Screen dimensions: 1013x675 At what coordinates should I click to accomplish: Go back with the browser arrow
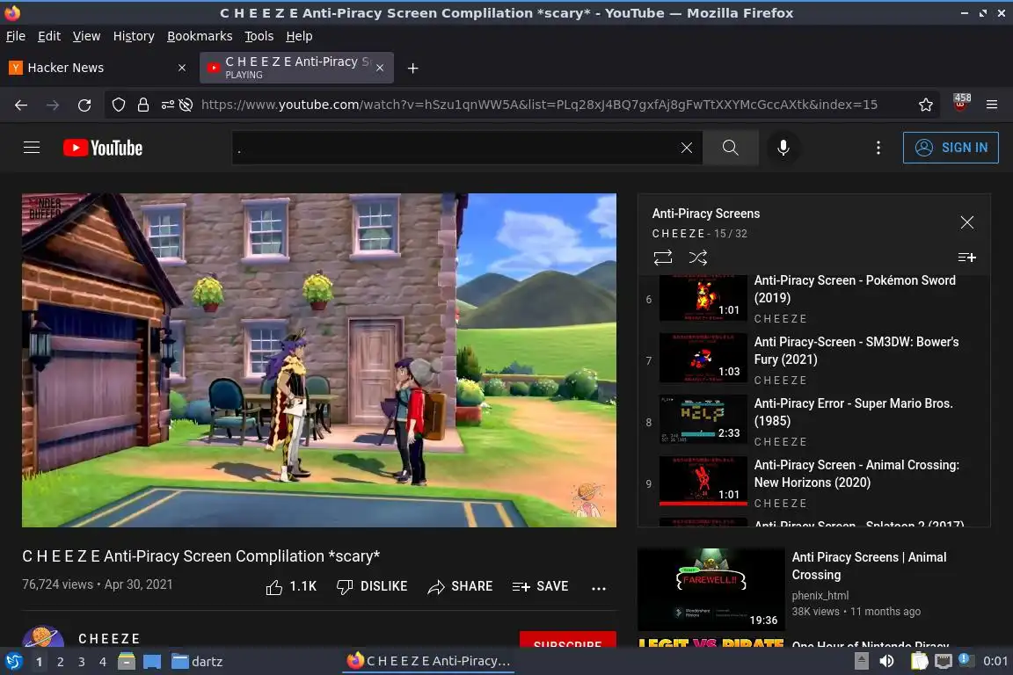21,105
